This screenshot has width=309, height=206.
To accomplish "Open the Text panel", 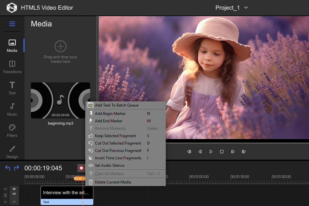I will (12, 88).
